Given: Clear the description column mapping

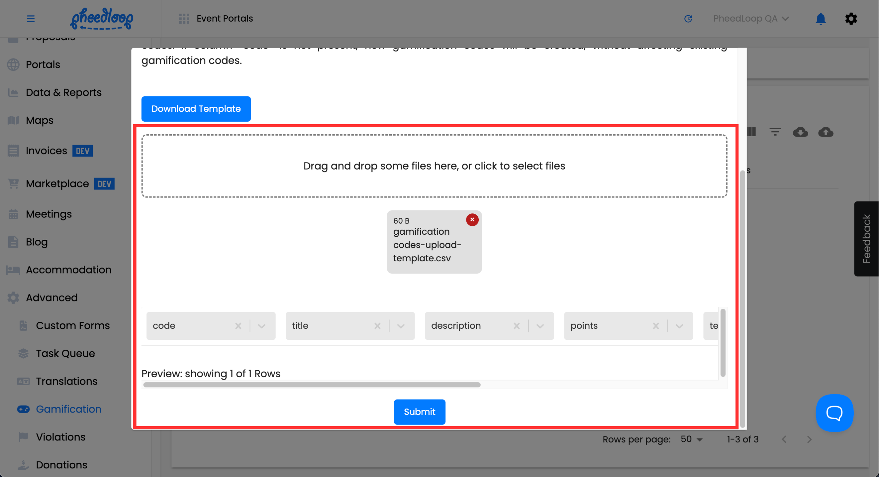Looking at the screenshot, I should 517,326.
